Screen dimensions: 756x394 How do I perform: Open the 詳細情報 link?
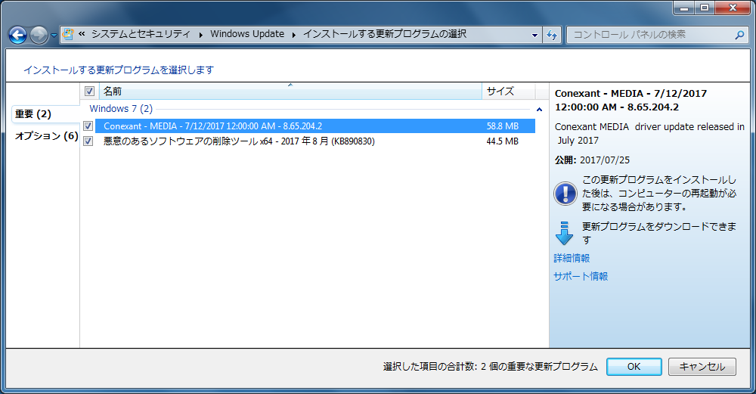[572, 259]
